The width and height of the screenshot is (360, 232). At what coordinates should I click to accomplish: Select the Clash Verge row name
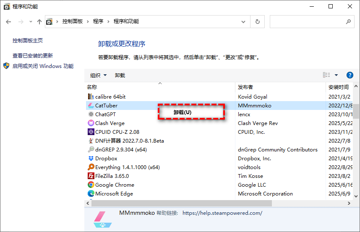click(x=110, y=123)
